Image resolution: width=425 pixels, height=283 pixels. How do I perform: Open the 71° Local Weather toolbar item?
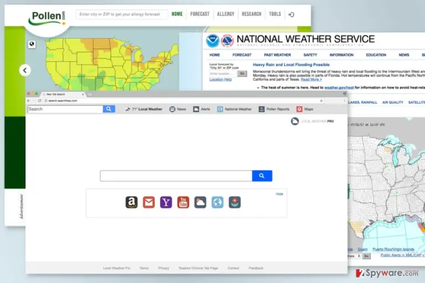pos(144,109)
